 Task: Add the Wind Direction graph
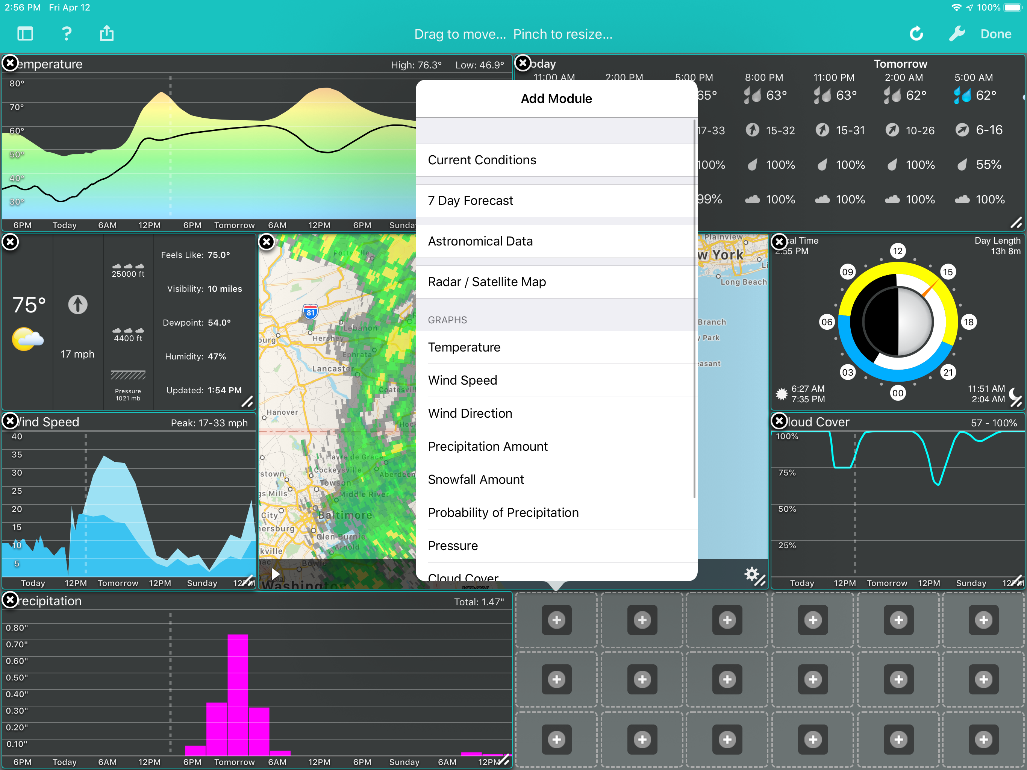pos(556,413)
